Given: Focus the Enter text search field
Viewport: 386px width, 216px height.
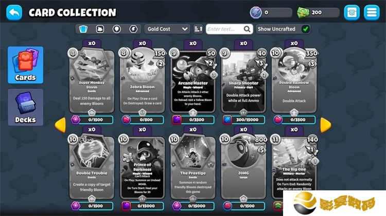Looking at the screenshot, I should pyautogui.click(x=225, y=29).
